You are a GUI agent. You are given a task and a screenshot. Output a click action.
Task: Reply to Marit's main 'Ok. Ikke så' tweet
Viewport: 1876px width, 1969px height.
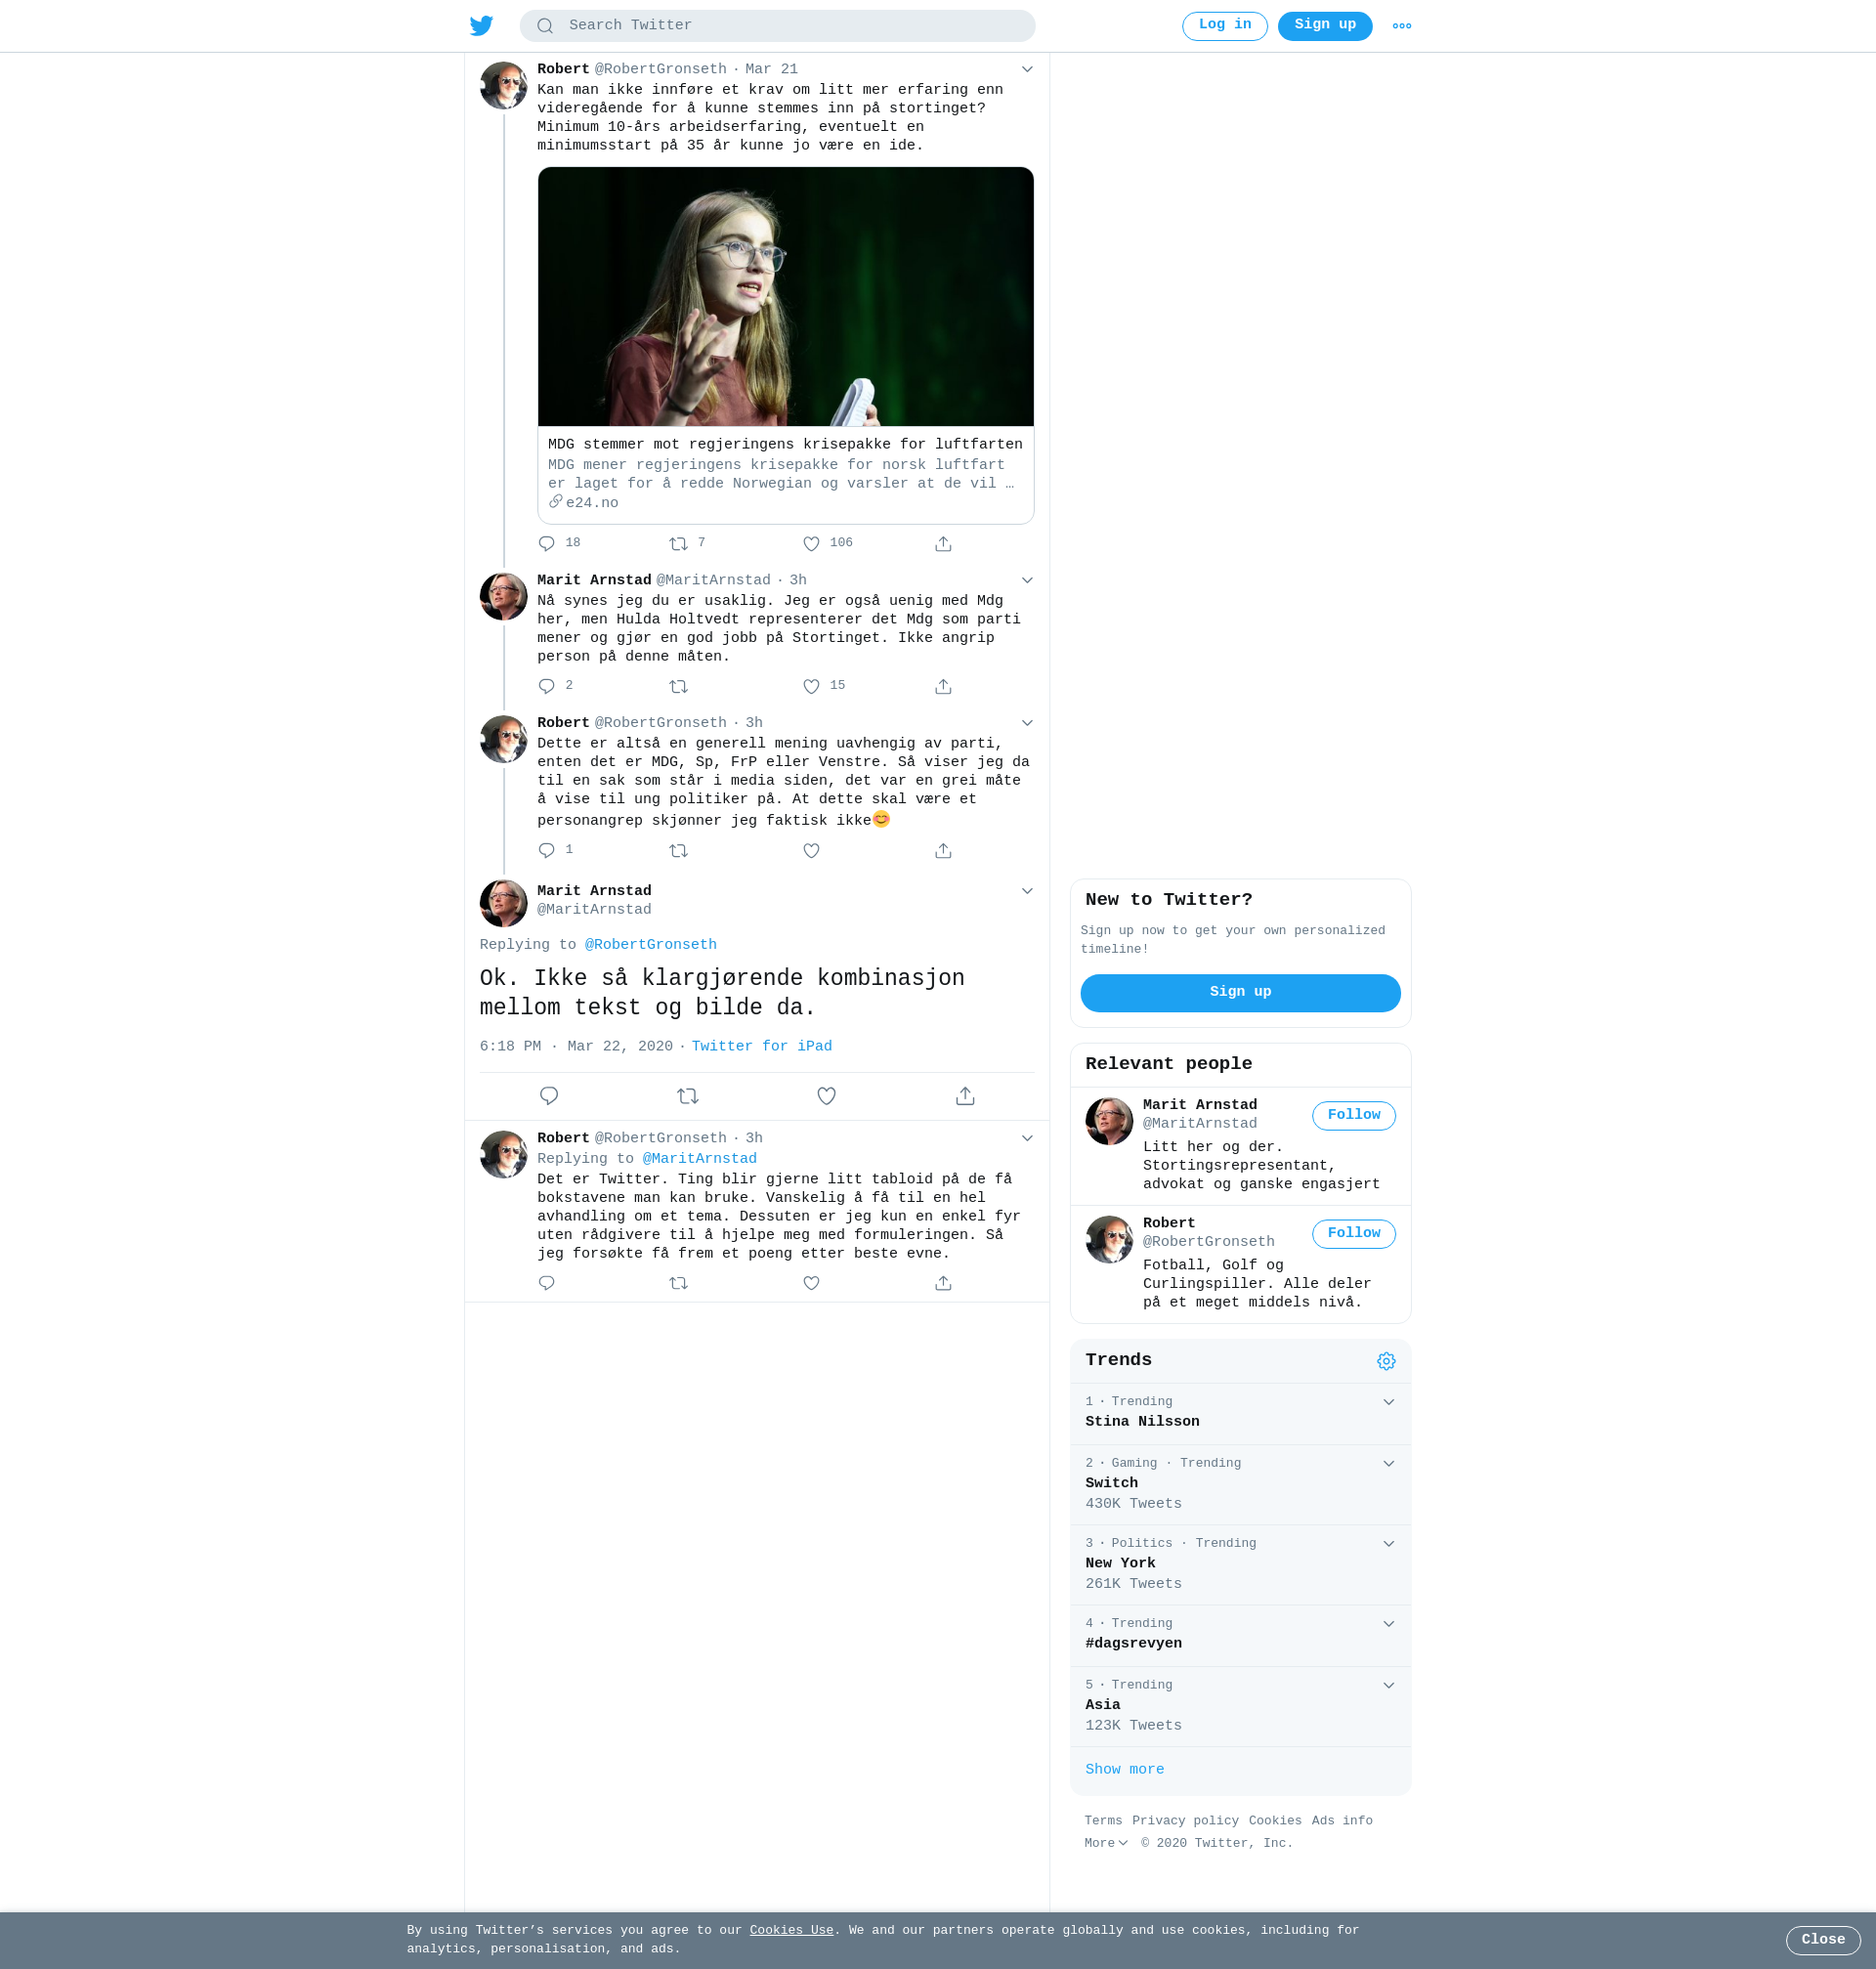549,1096
